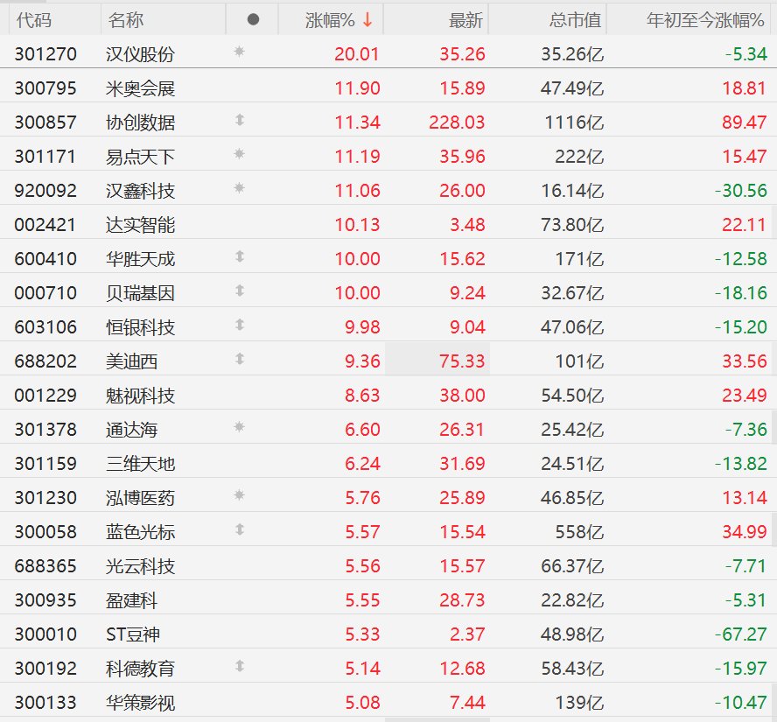Viewport: 777px width, 722px height.
Task: Click market cap 1116亿
Action: tap(574, 123)
